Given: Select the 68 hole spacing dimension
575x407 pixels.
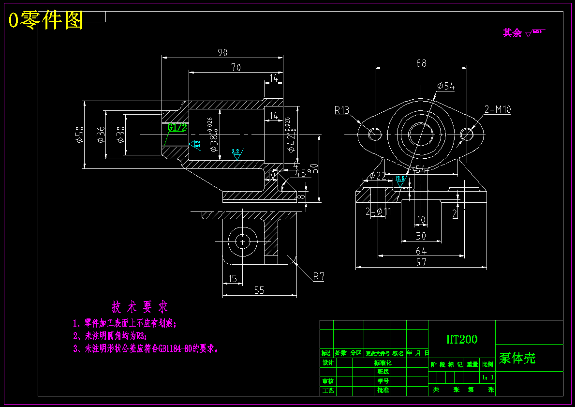Looking at the screenshot, I should coord(421,63).
